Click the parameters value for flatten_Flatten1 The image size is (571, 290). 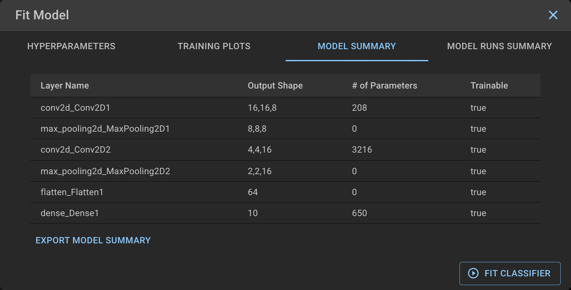point(354,192)
